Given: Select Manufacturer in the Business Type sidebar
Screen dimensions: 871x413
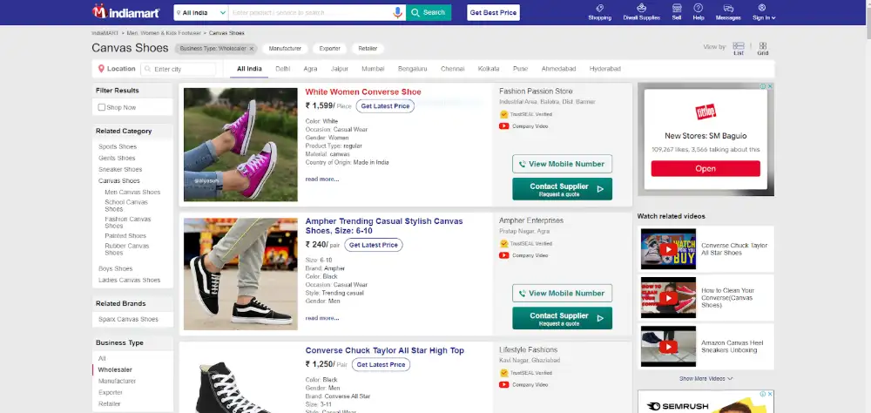Looking at the screenshot, I should 118,382.
